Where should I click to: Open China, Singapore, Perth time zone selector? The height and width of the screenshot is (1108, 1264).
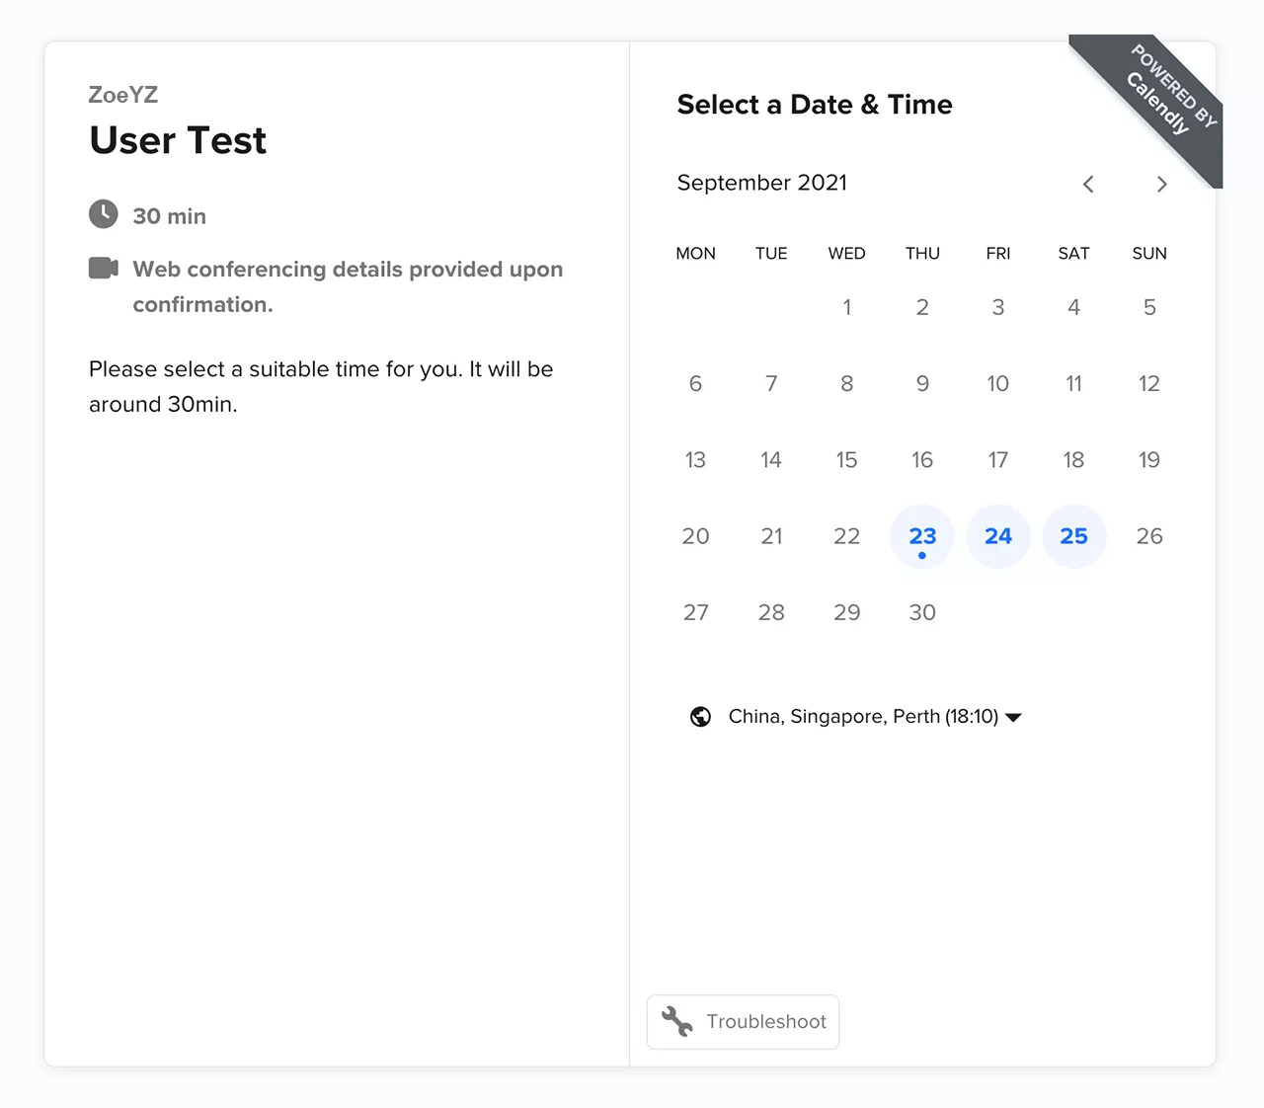pyautogui.click(x=862, y=717)
